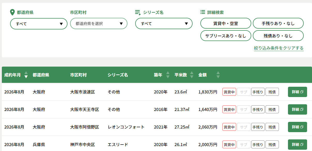Open 詳細 for 大阪市浪速区 row
This screenshot has width=312, height=151.
point(297,92)
